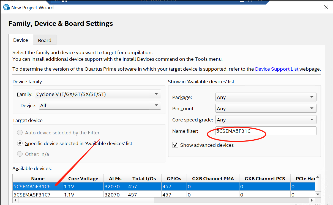
Task: Toggle the Show advanced devices checkbox
Action: click(x=175, y=145)
